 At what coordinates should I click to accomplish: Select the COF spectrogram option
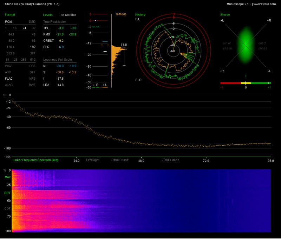pos(7,208)
